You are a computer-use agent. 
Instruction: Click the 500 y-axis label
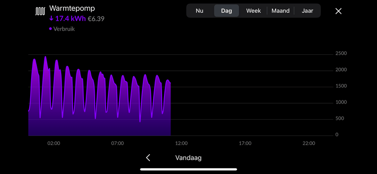tap(340, 118)
